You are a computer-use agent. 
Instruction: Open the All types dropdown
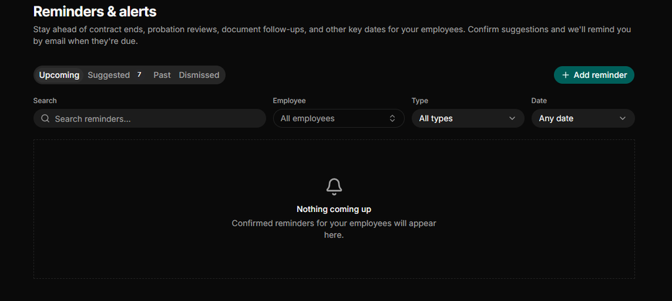[468, 118]
